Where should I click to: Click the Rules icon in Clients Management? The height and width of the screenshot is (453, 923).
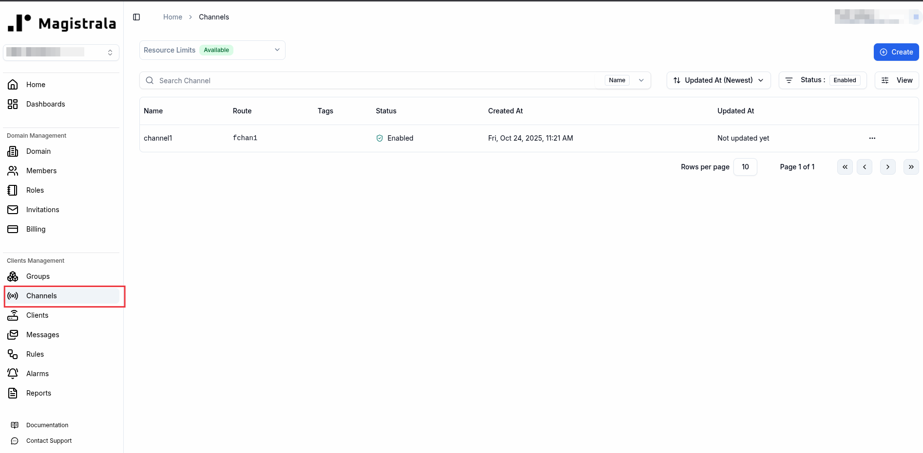(13, 354)
